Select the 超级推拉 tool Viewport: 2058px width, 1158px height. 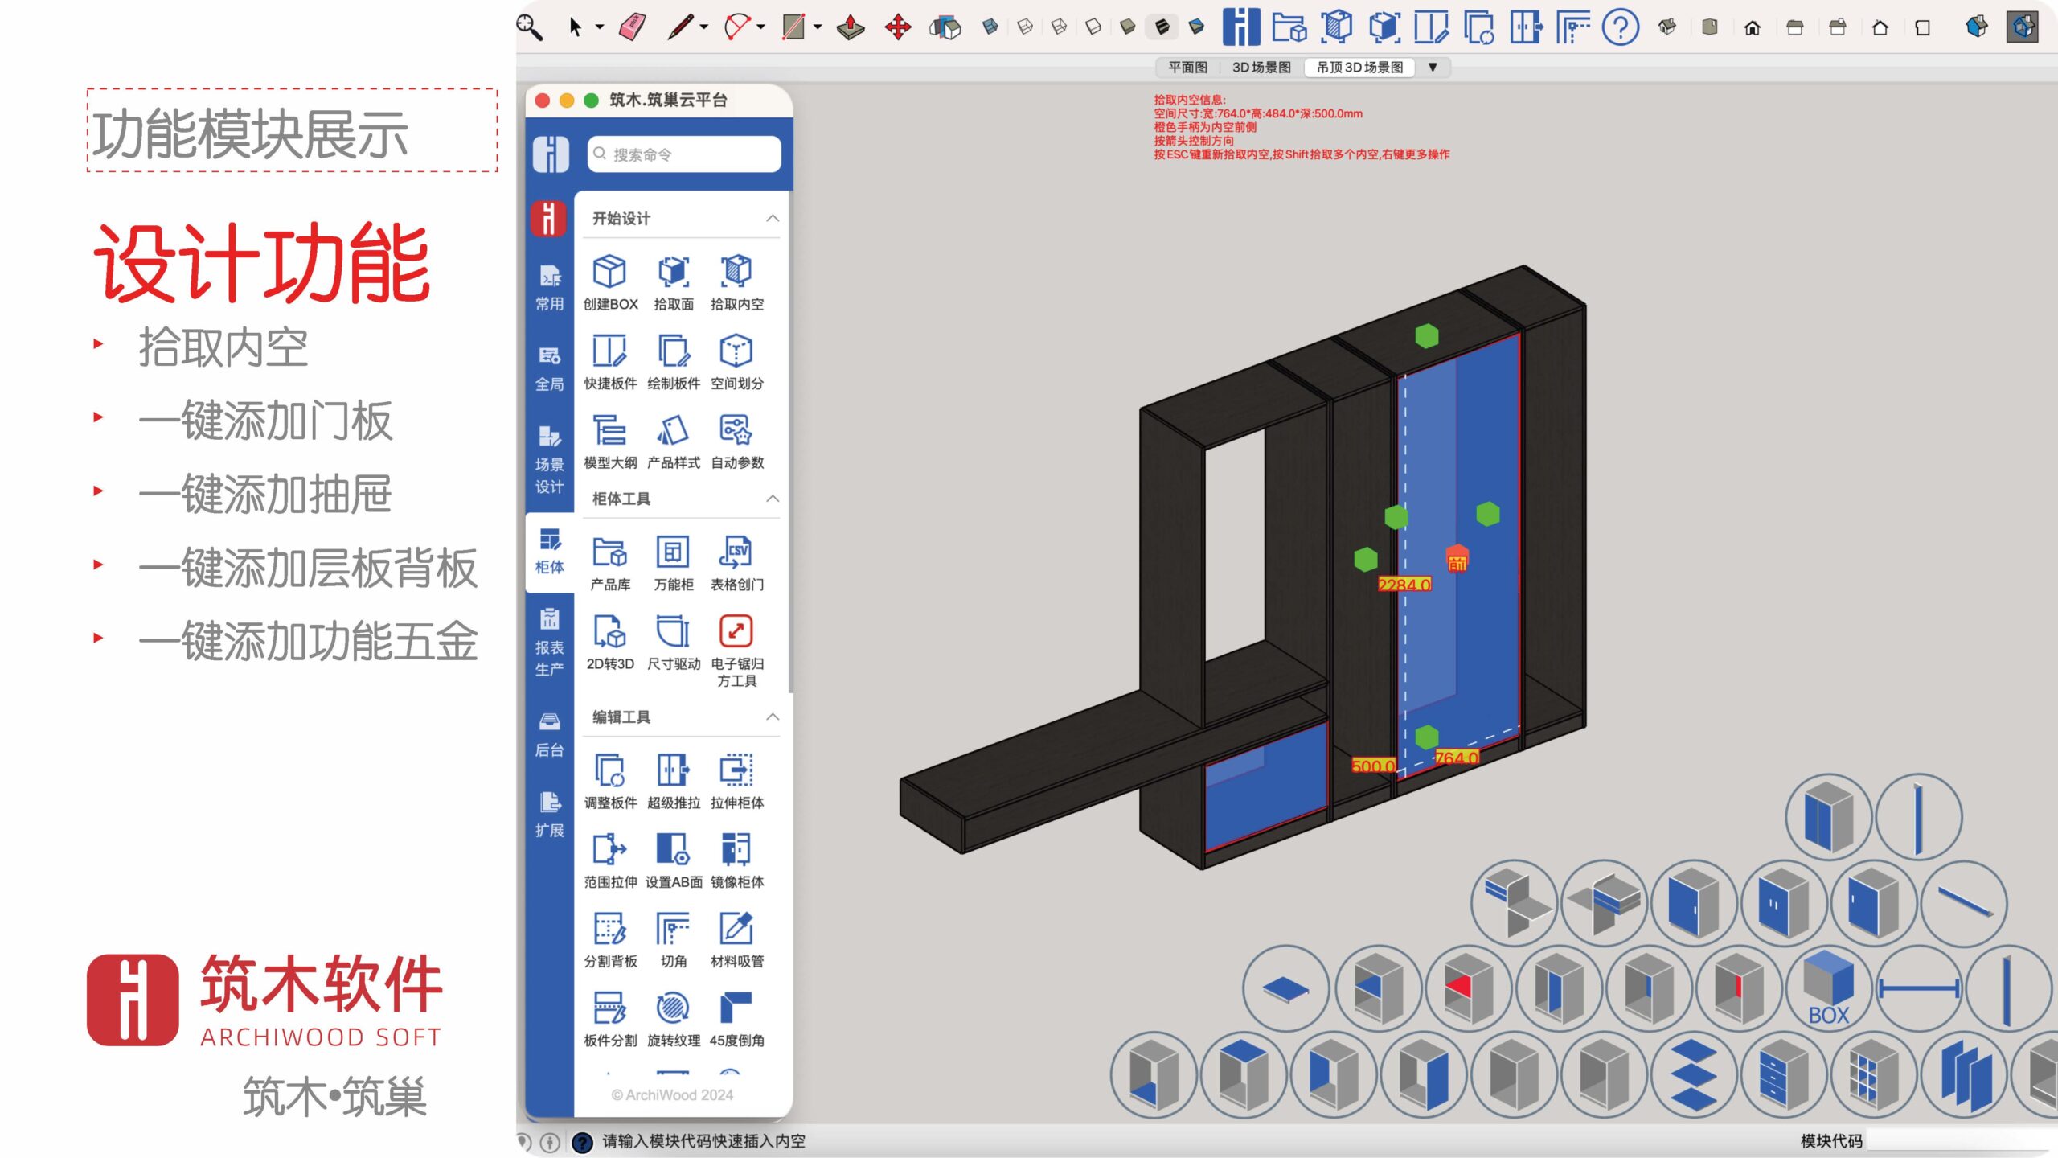[x=673, y=772]
